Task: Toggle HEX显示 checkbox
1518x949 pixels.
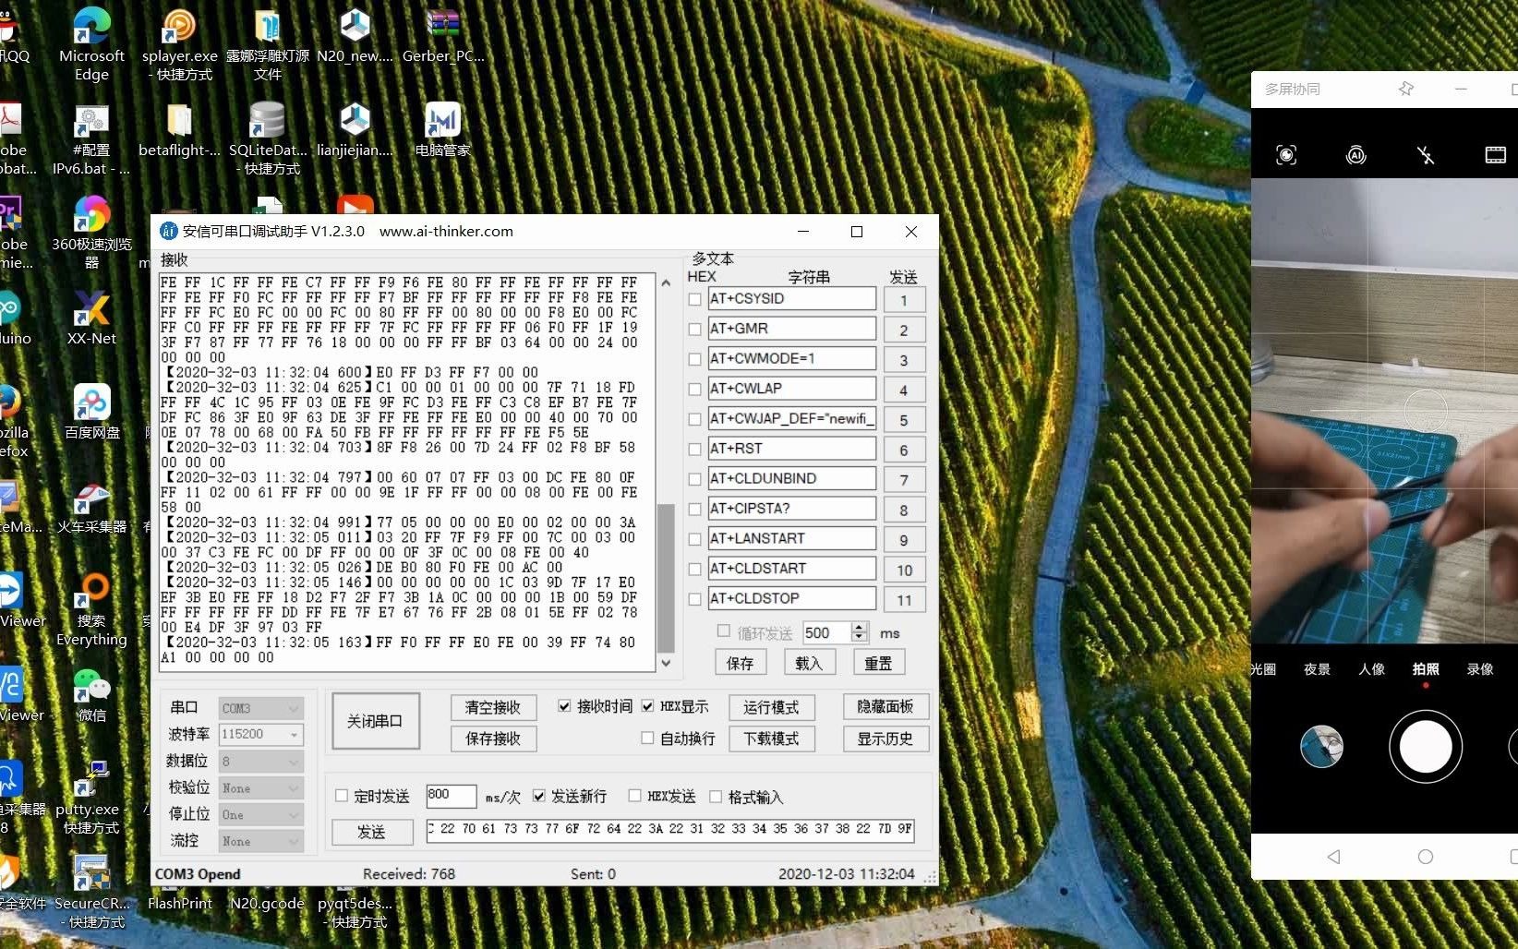Action: pyautogui.click(x=647, y=706)
